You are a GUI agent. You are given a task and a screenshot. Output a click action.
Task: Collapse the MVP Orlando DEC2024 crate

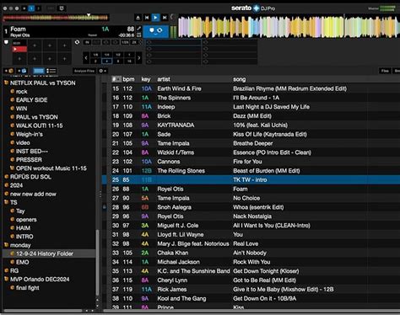[6, 279]
